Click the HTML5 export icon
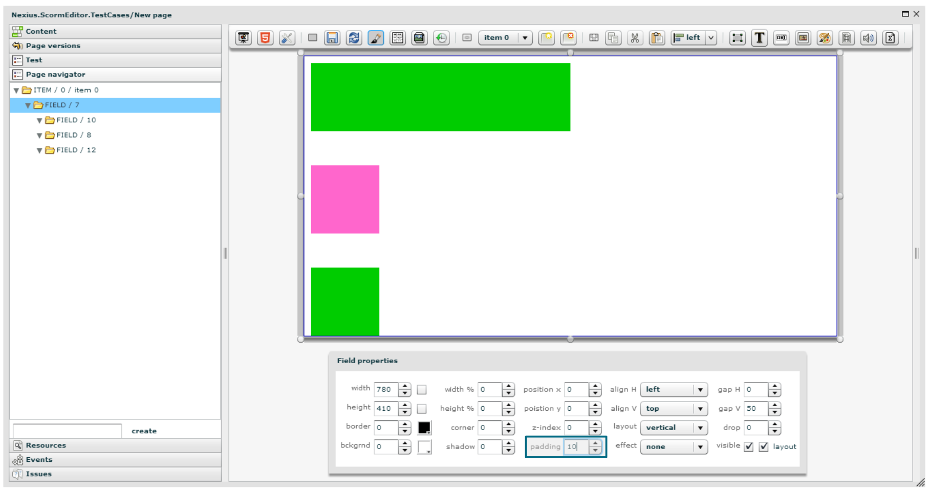Screen dimensions: 929x493 [x=265, y=38]
